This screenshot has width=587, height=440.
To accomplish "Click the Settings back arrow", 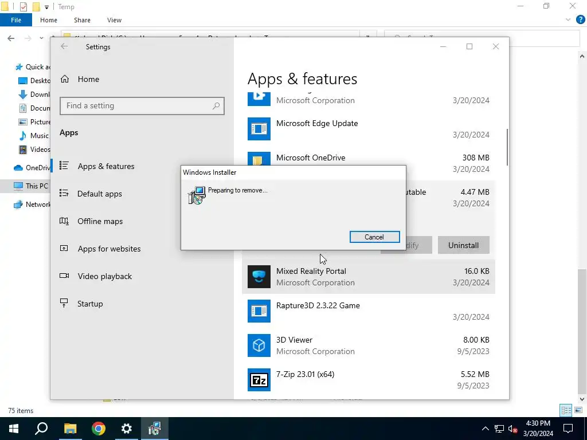I will (x=64, y=46).
